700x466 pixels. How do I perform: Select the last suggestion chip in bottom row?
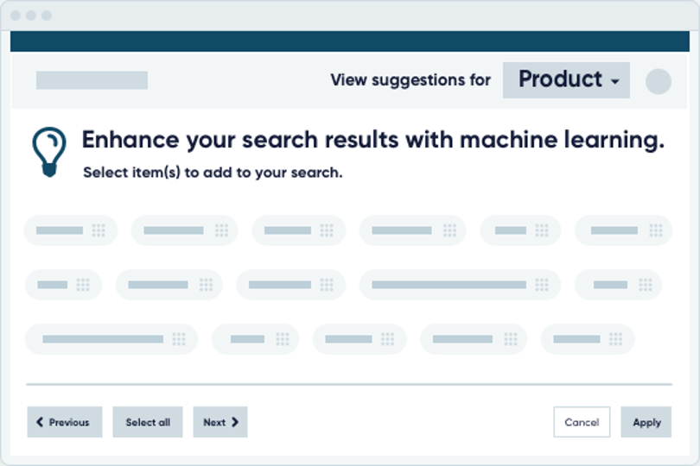(588, 339)
